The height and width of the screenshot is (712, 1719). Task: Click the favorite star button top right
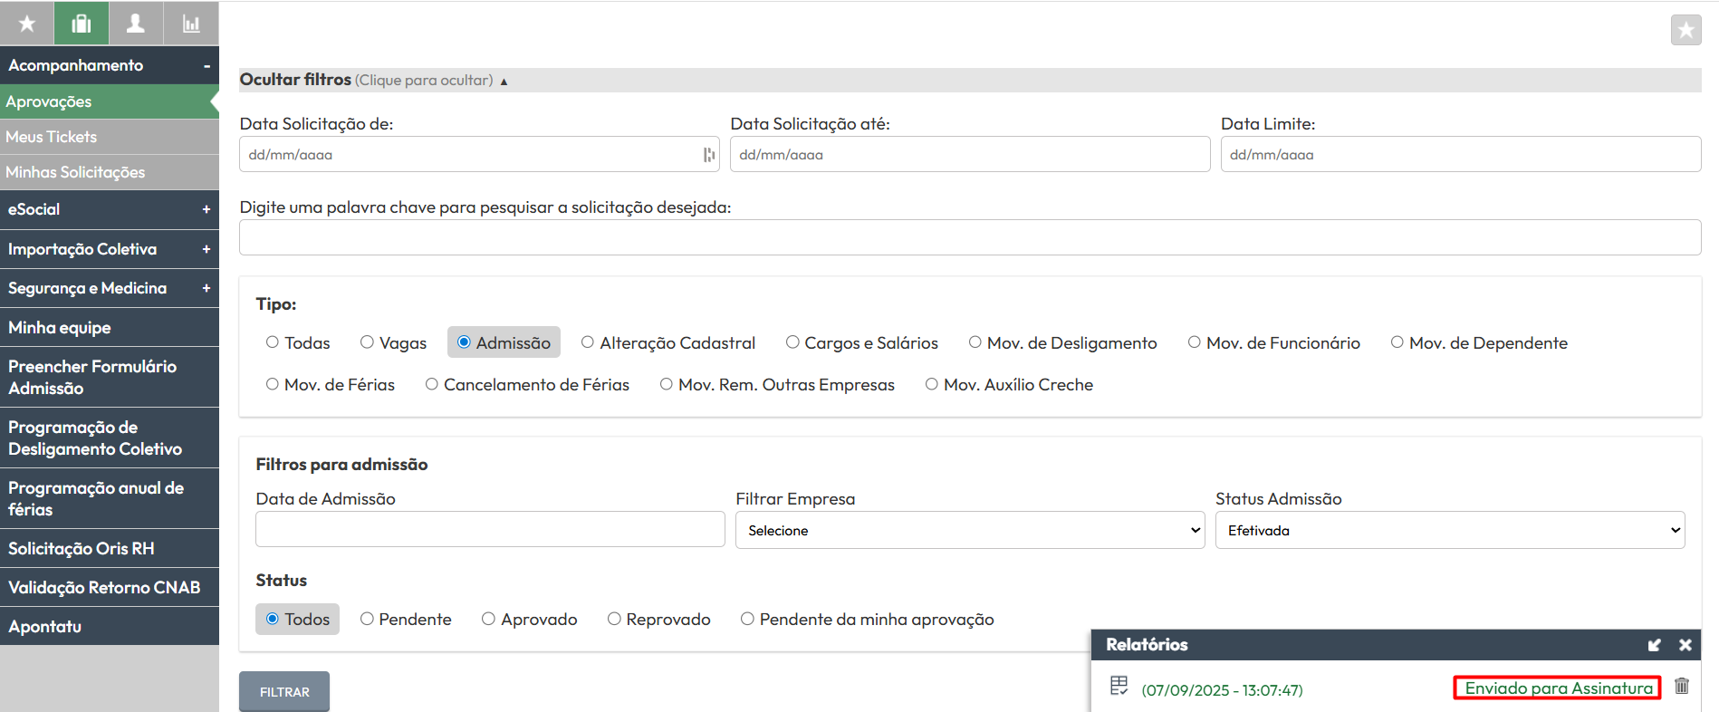(1685, 30)
